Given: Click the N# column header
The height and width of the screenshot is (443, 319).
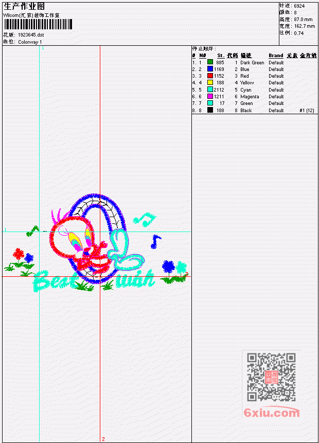Looking at the screenshot, I should pyautogui.click(x=203, y=56).
